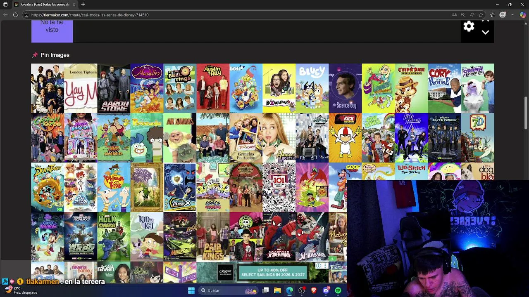529x297 pixels.
Task: Select the As the Bell Rings image
Action: pos(180,88)
